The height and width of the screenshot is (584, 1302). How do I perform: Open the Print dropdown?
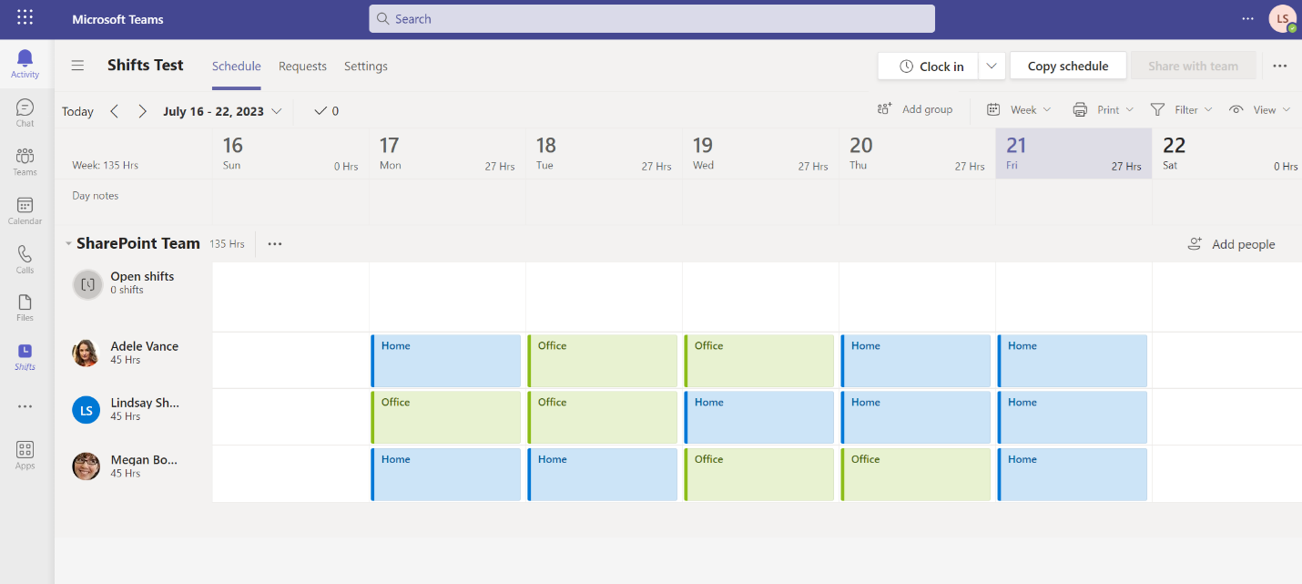pos(1103,109)
